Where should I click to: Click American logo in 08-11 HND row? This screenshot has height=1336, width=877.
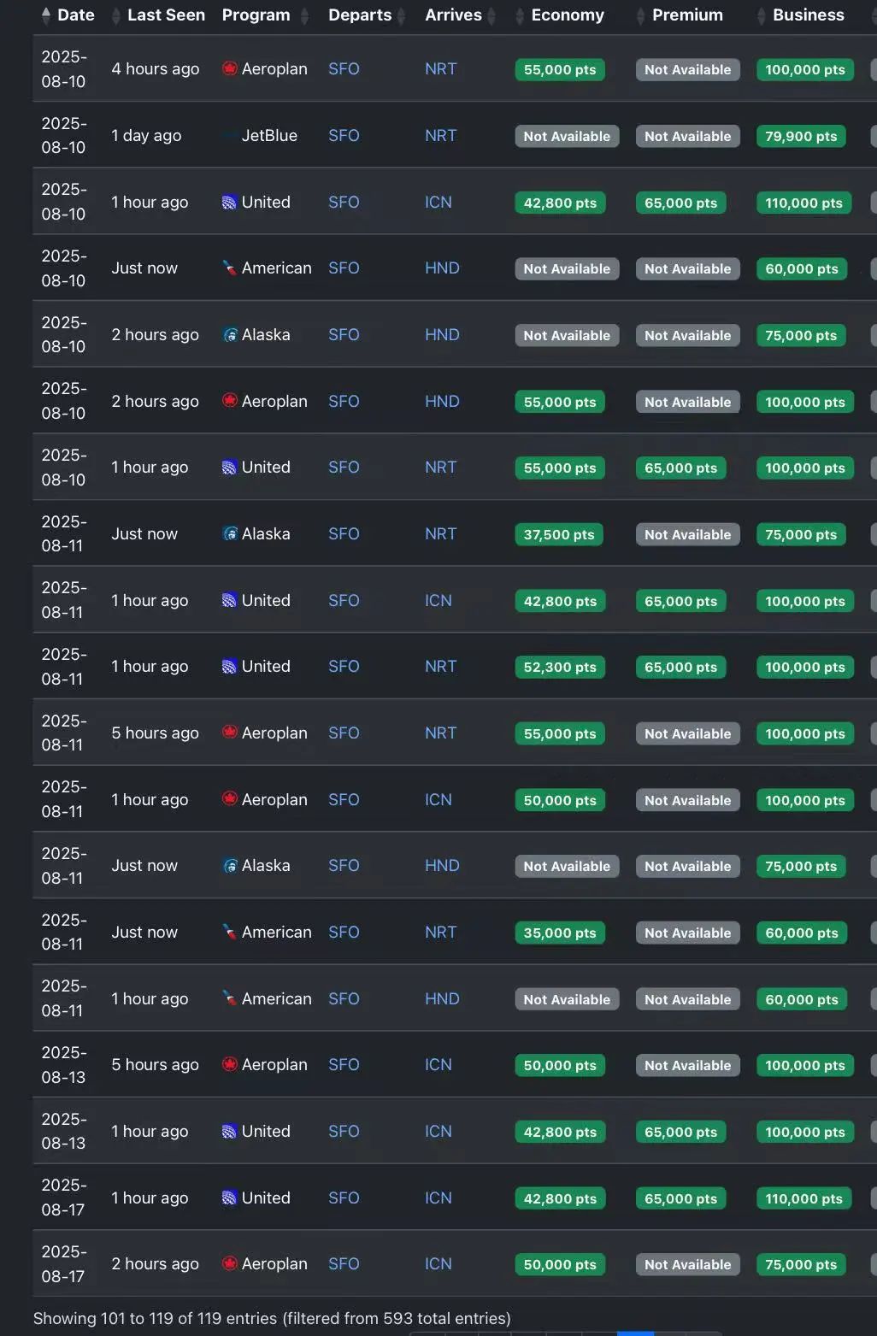click(229, 998)
